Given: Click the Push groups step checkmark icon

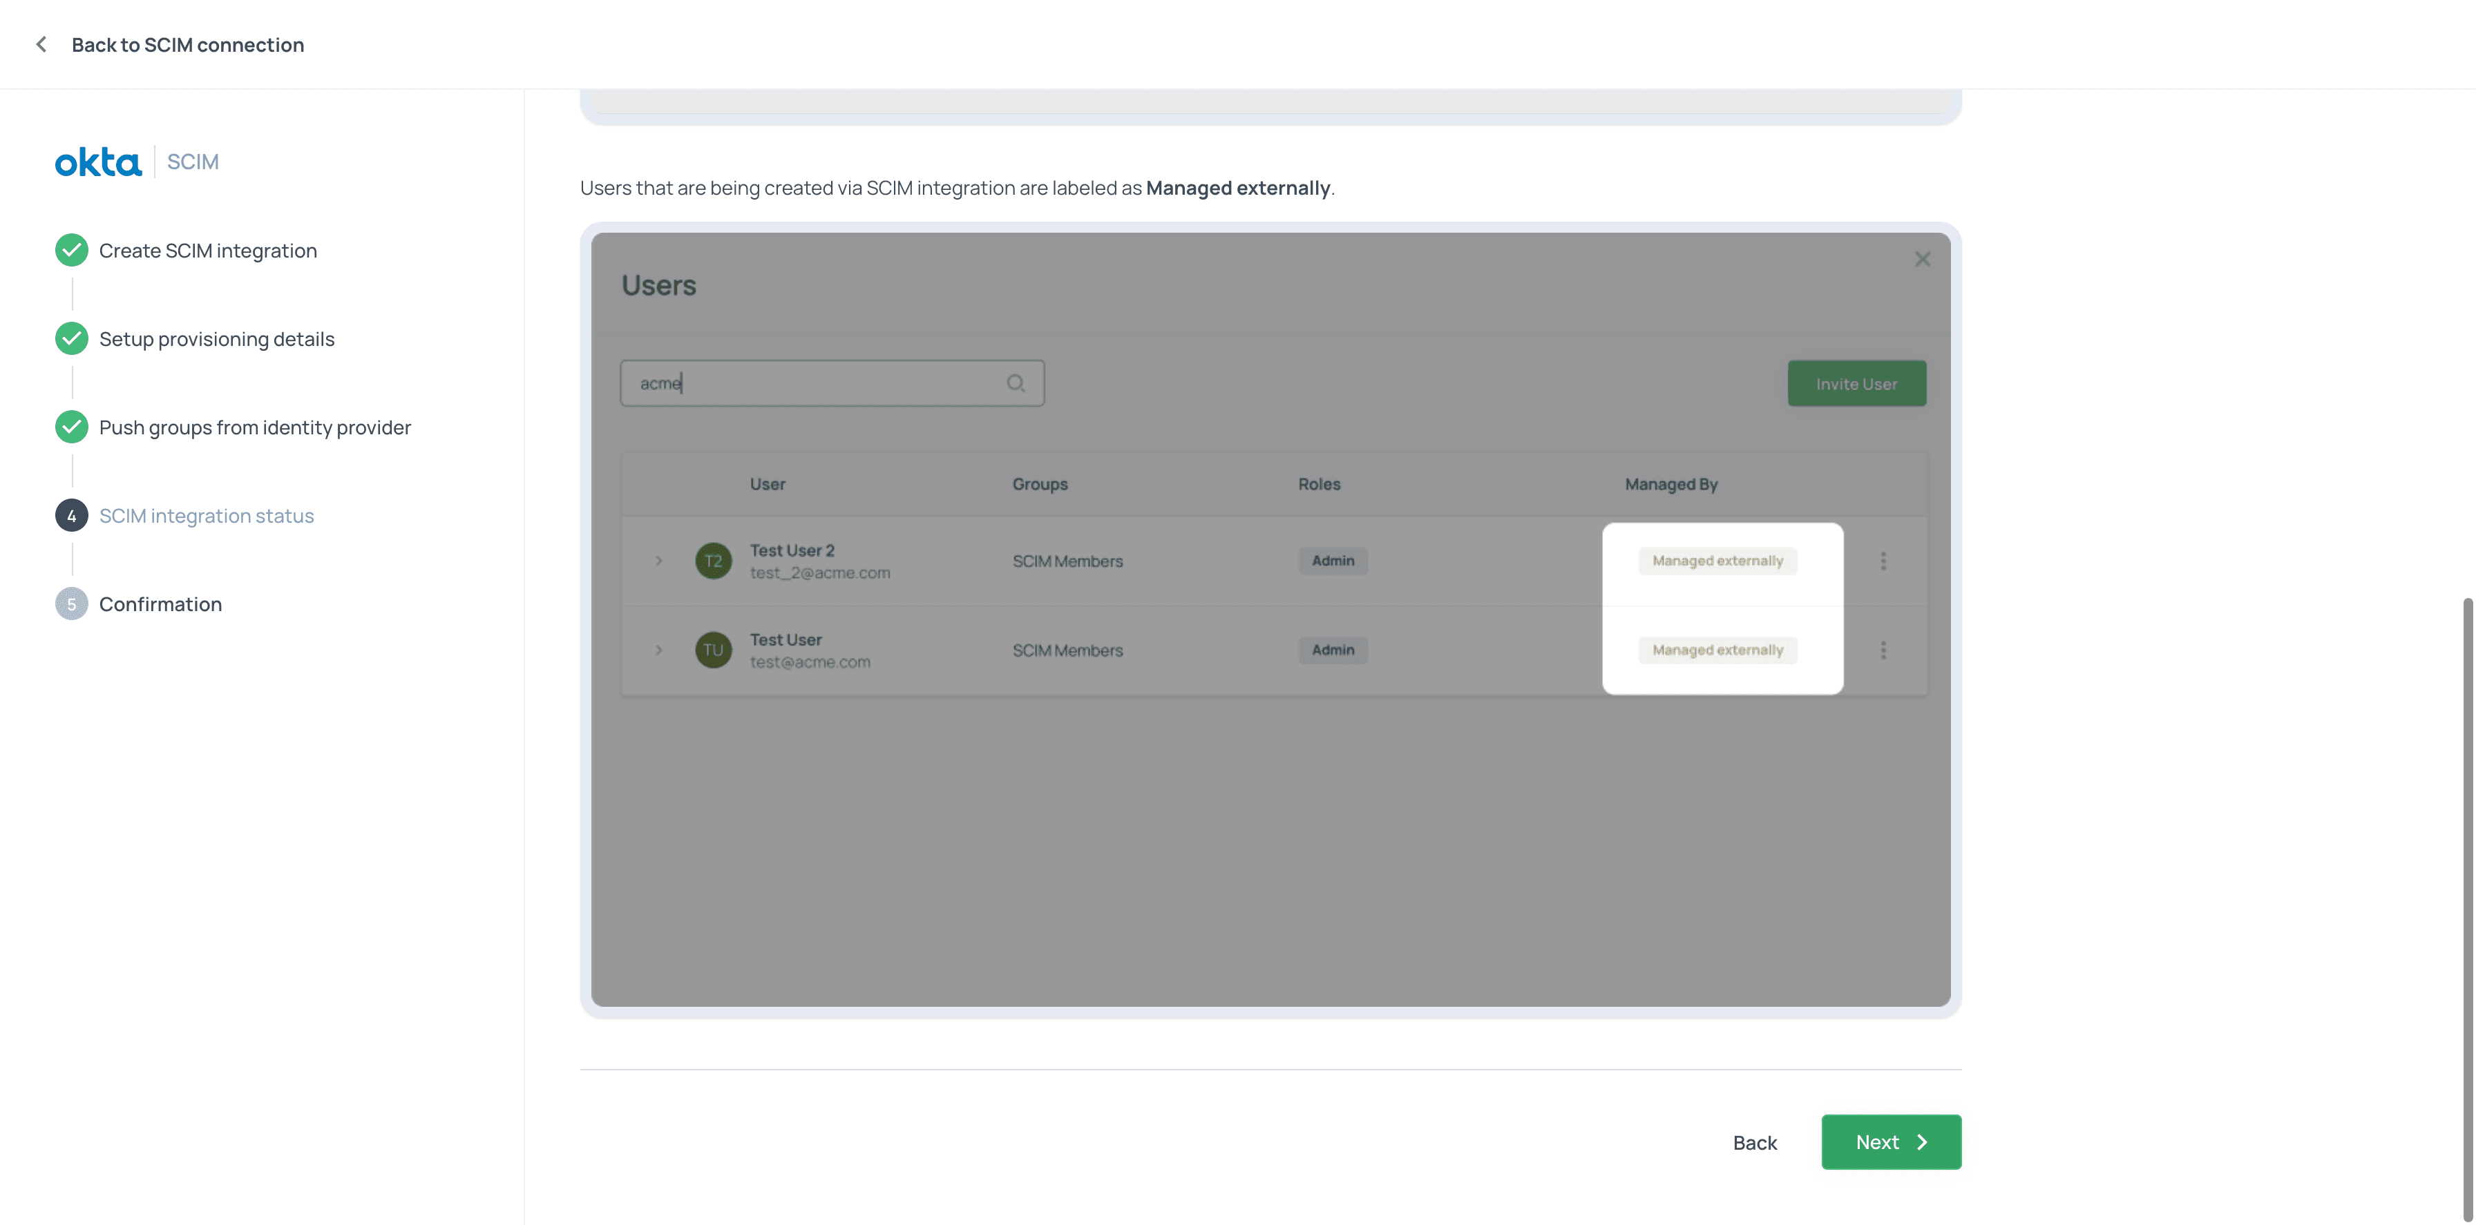Looking at the screenshot, I should tap(71, 427).
